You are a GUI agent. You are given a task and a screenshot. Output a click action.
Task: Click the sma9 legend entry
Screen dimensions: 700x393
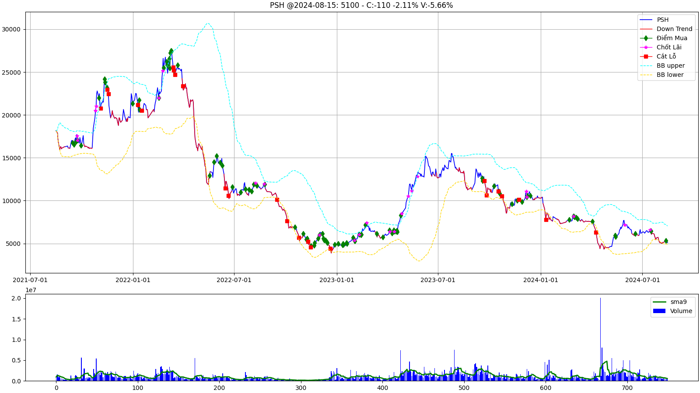[x=678, y=302]
